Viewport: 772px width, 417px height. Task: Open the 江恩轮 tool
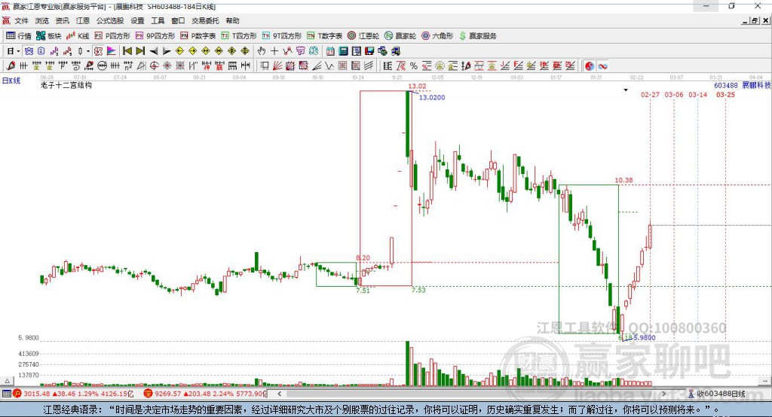pyautogui.click(x=363, y=36)
